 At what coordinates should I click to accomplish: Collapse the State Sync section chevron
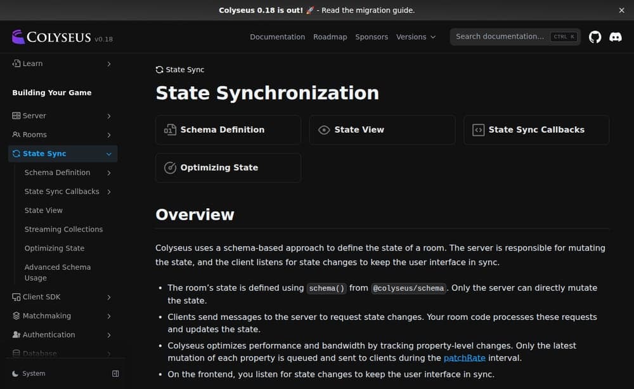(109, 154)
